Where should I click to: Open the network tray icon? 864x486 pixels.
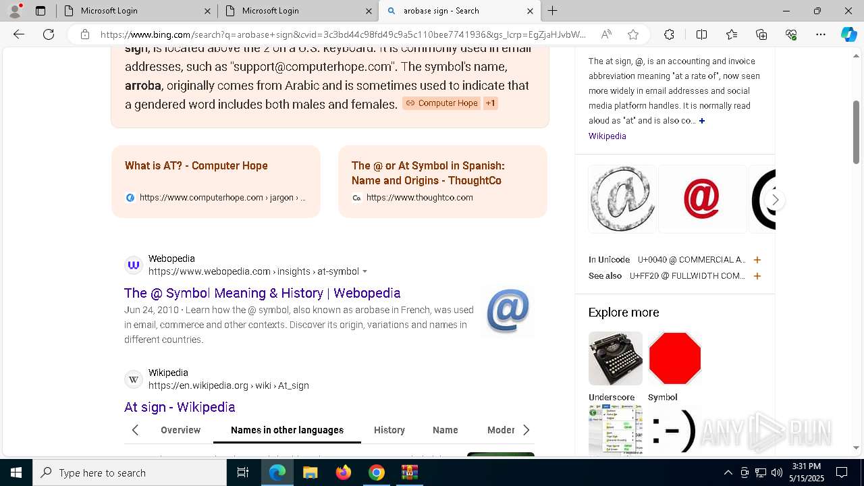tap(761, 473)
